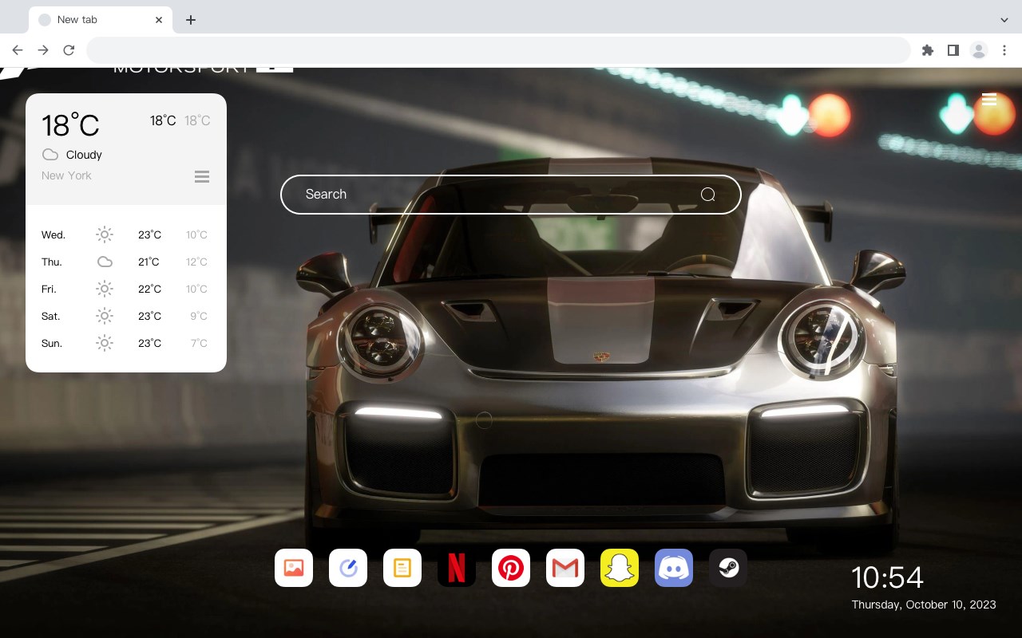Click the sun icon in the Sun. row
The image size is (1022, 638).
pos(105,343)
